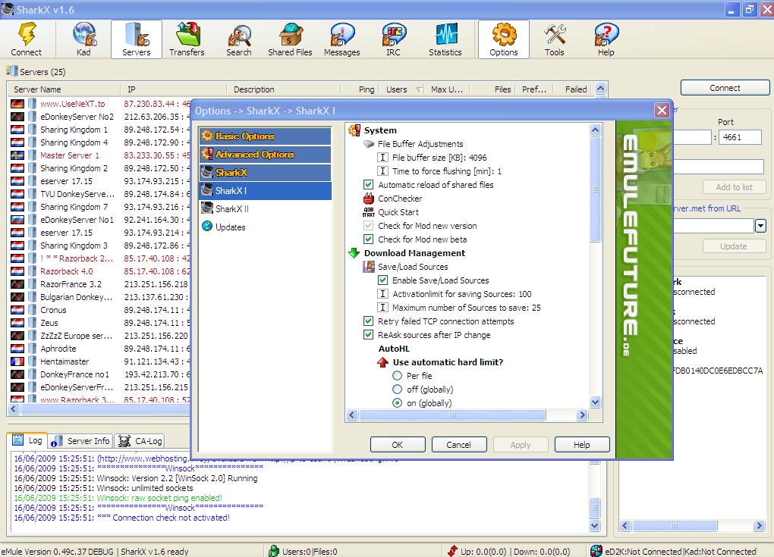
Task: Open the IRC toolbar icon
Action: (393, 39)
